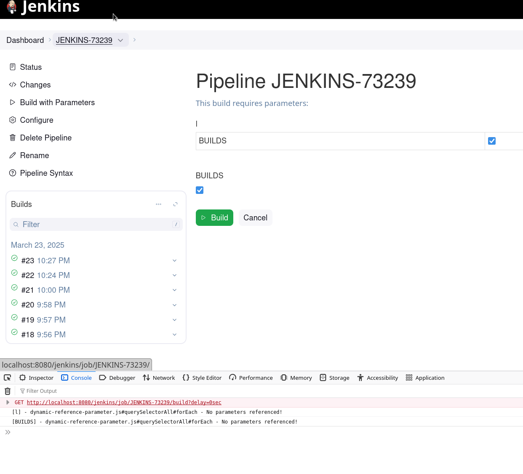The width and height of the screenshot is (523, 474).
Task: Open build #23 link
Action: tap(28, 261)
